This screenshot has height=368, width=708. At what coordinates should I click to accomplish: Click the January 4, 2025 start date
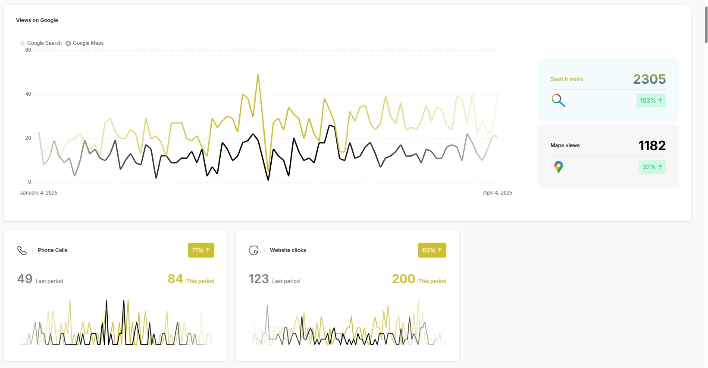39,193
